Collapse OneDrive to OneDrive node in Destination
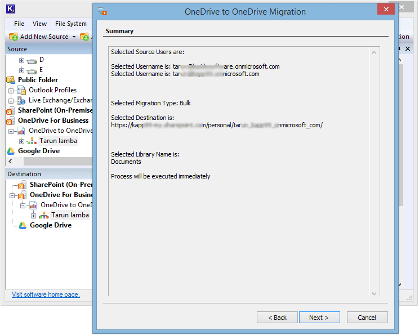 pyautogui.click(x=23, y=206)
